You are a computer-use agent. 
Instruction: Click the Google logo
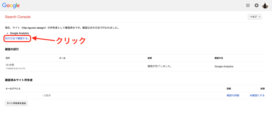[11, 5]
